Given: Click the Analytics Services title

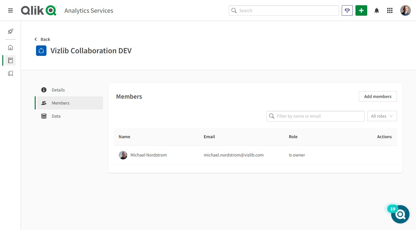Looking at the screenshot, I should coord(89,10).
